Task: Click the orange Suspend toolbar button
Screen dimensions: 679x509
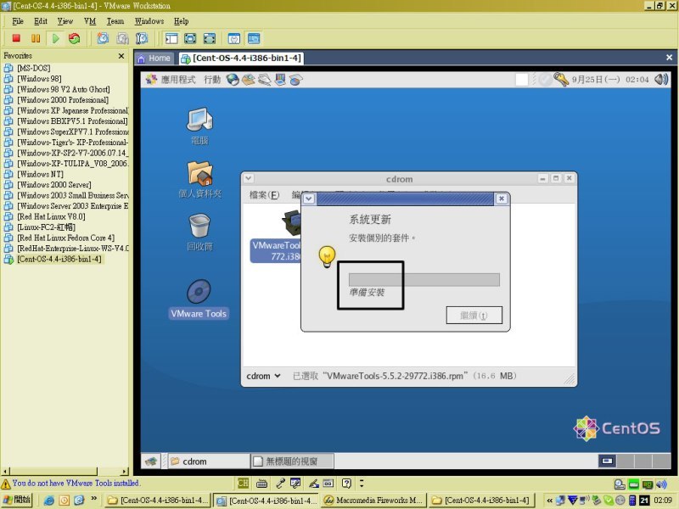Action: [36, 38]
